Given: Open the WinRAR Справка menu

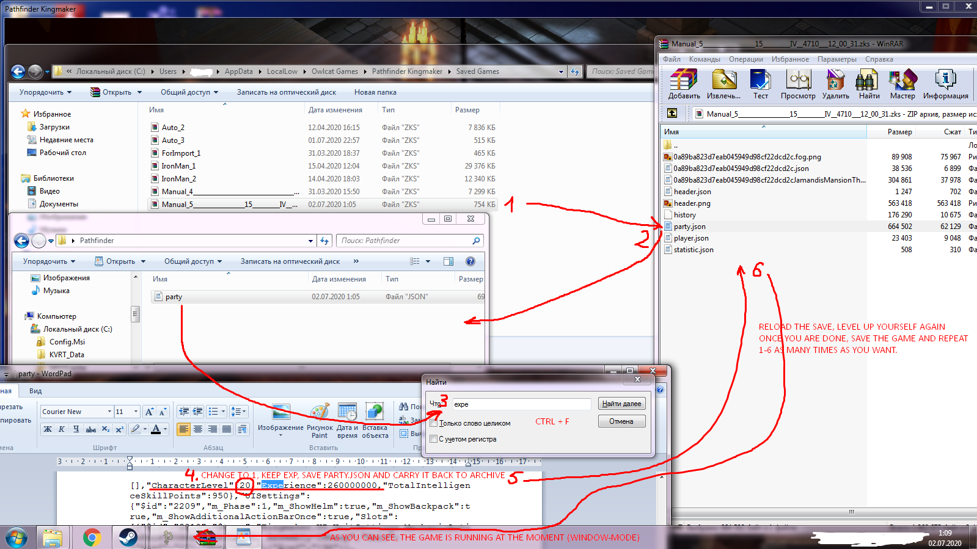Looking at the screenshot, I should click(x=879, y=59).
